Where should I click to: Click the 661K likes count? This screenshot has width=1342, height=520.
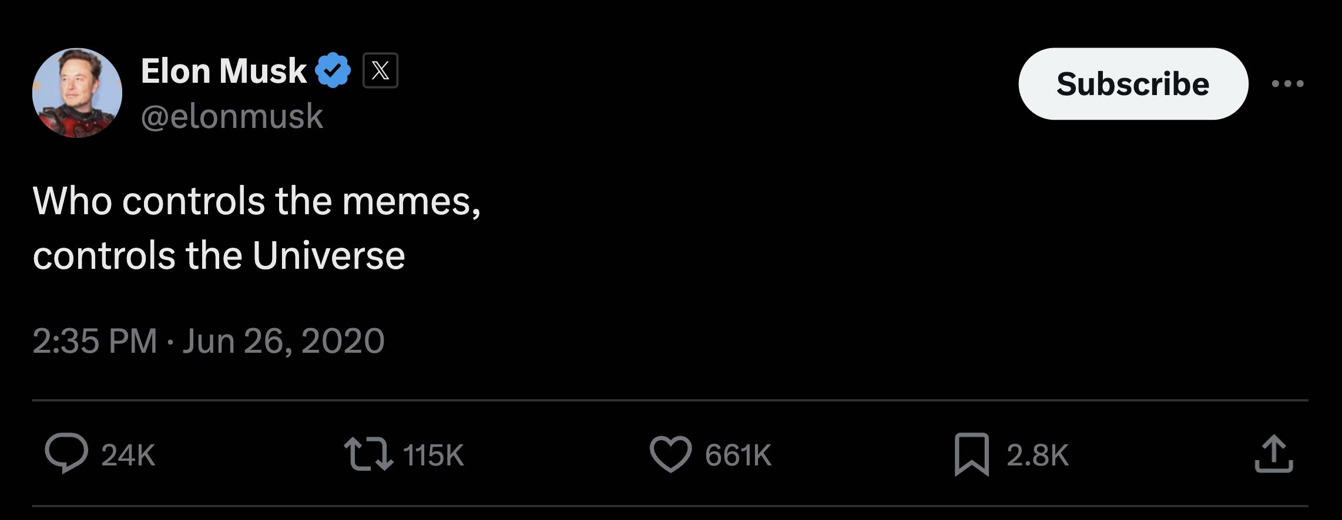pyautogui.click(x=738, y=455)
